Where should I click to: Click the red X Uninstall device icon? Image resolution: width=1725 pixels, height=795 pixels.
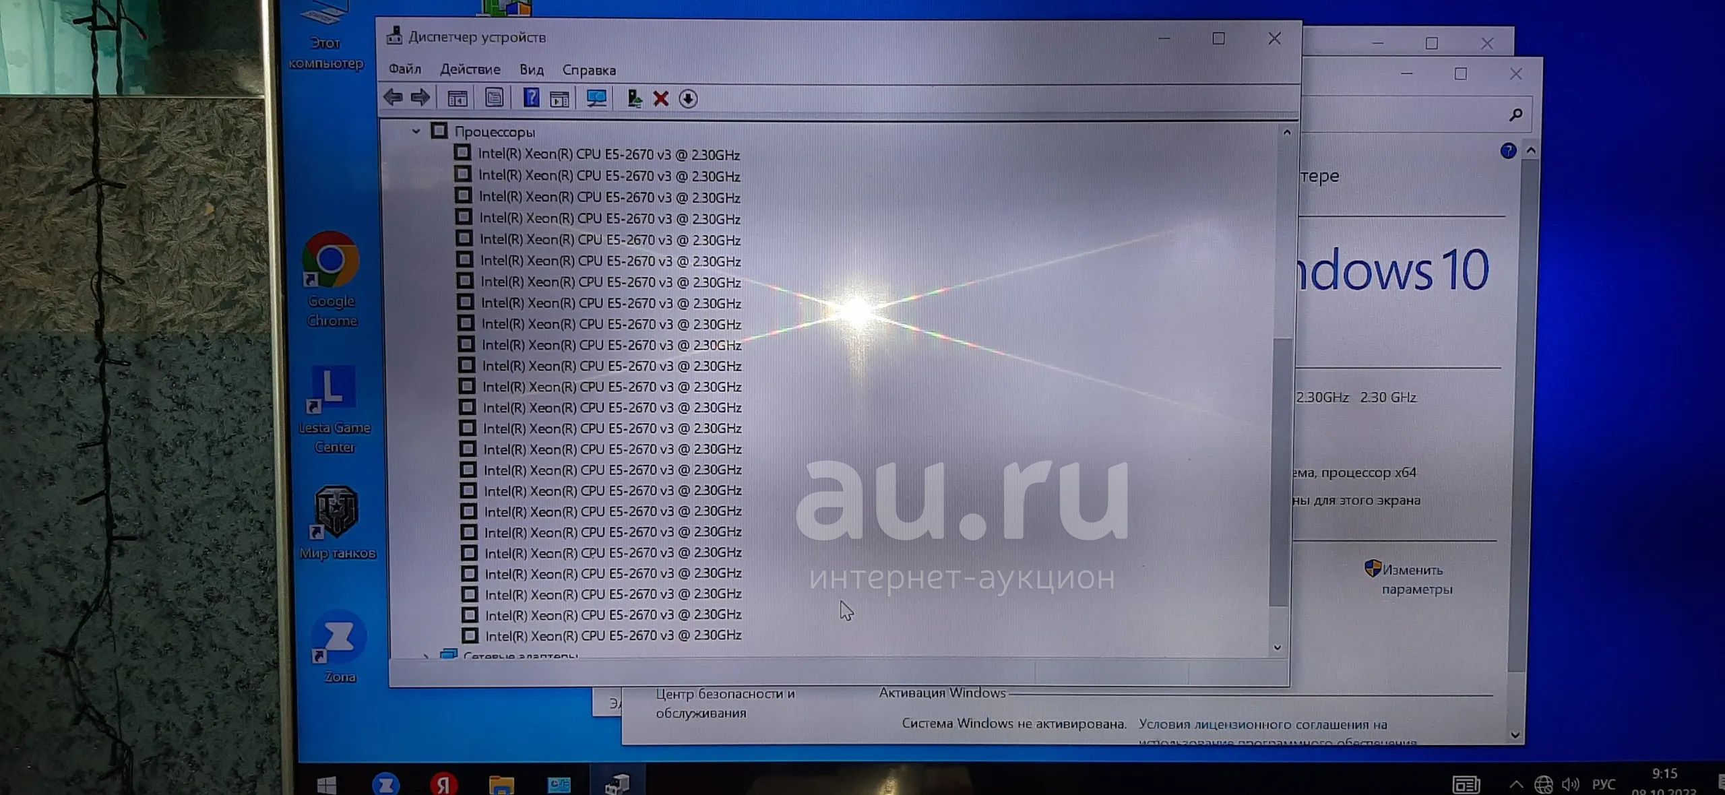click(661, 99)
